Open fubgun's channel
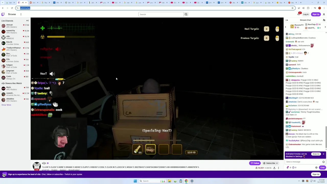The image size is (327, 184). point(15,66)
